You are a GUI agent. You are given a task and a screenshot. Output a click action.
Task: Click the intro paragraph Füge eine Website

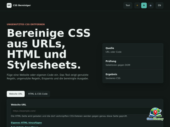pos(48,77)
